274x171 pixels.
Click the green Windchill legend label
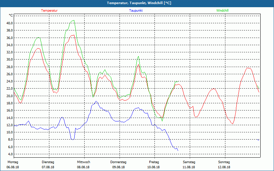click(222, 11)
